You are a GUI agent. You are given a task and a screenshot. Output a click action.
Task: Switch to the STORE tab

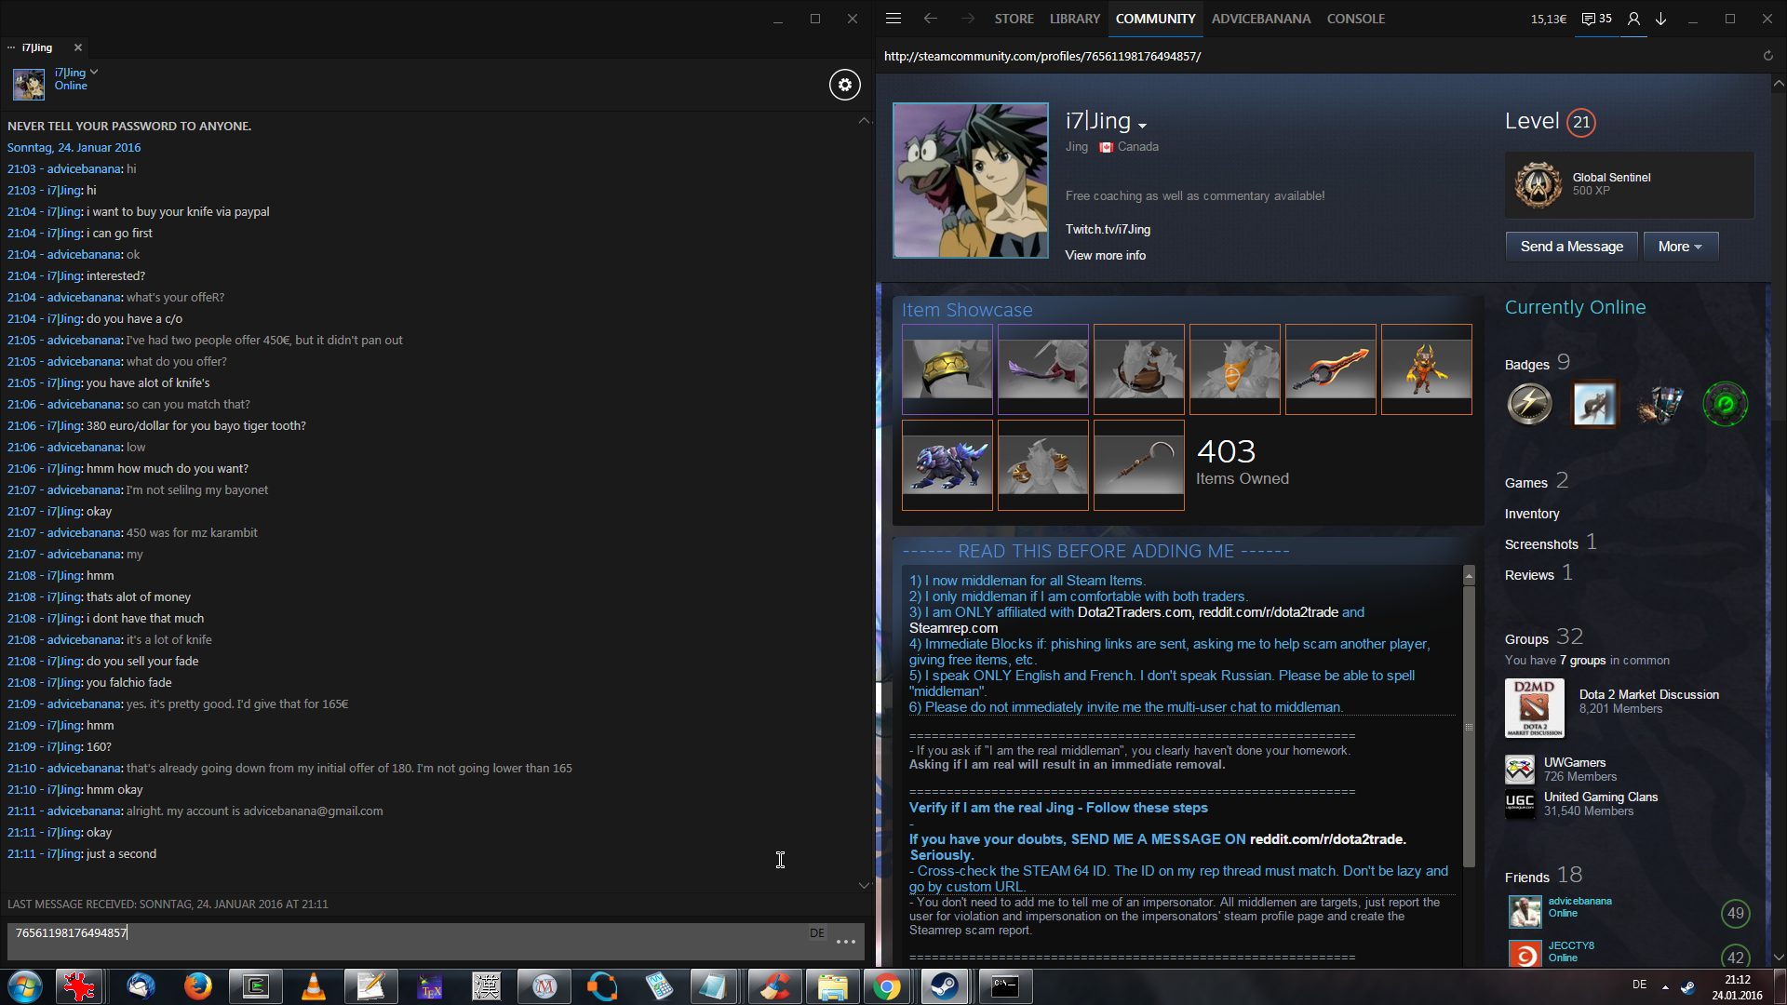[1014, 19]
